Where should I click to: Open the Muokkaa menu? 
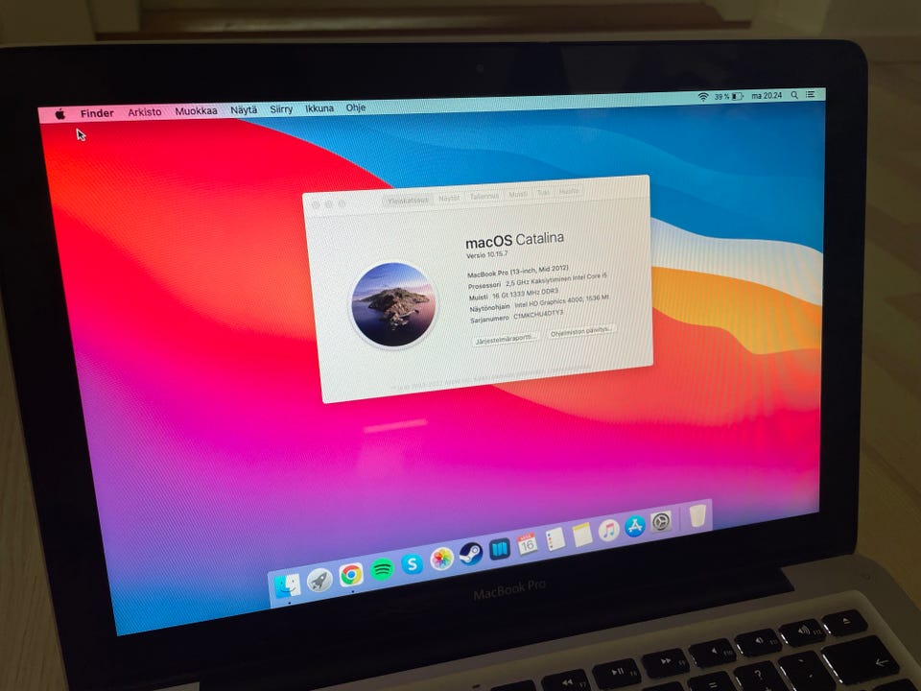196,110
